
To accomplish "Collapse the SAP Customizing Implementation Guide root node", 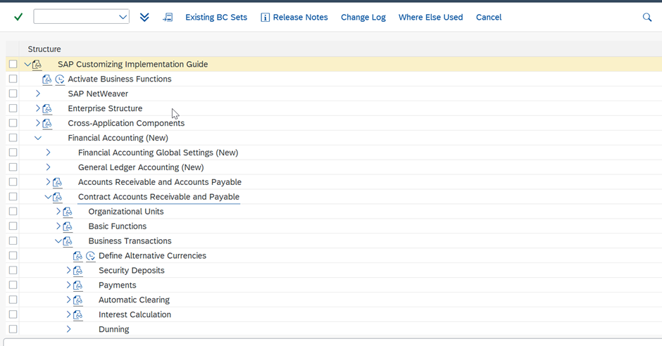I will pyautogui.click(x=27, y=64).
